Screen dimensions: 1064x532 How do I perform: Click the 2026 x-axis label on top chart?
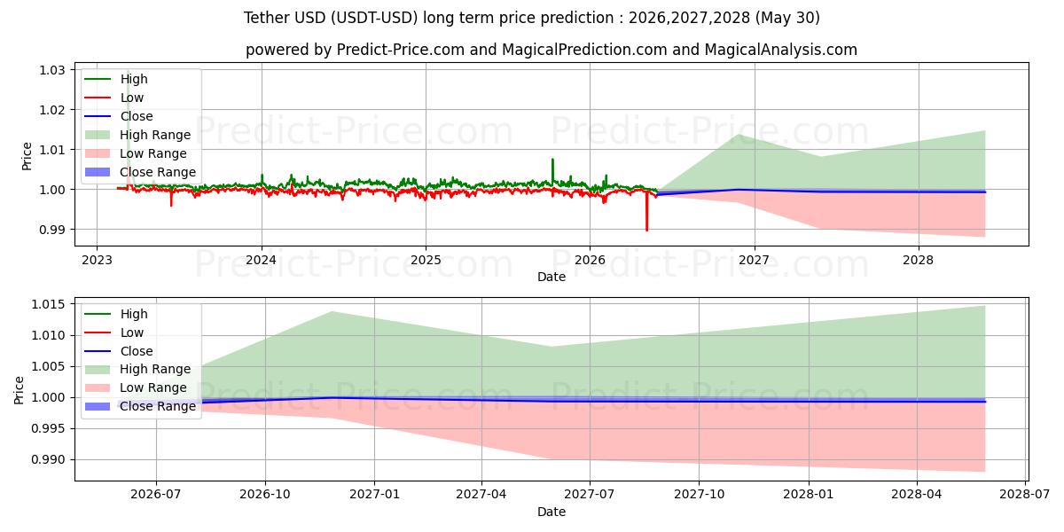point(590,261)
